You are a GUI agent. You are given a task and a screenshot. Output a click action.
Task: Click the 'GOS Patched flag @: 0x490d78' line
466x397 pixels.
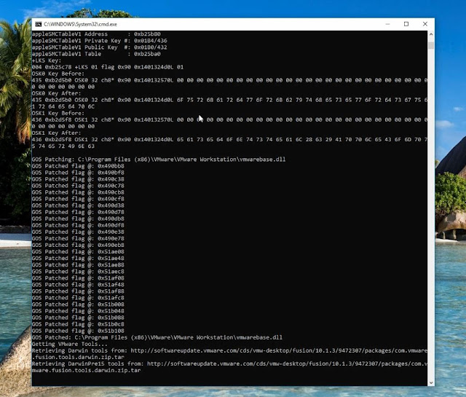[x=78, y=212]
